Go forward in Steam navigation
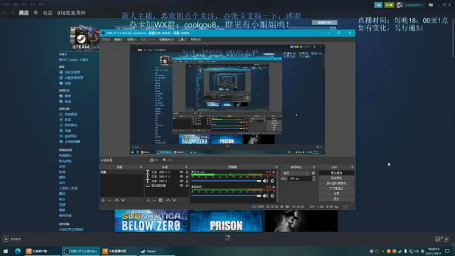This screenshot has height=256, width=455. (13, 13)
